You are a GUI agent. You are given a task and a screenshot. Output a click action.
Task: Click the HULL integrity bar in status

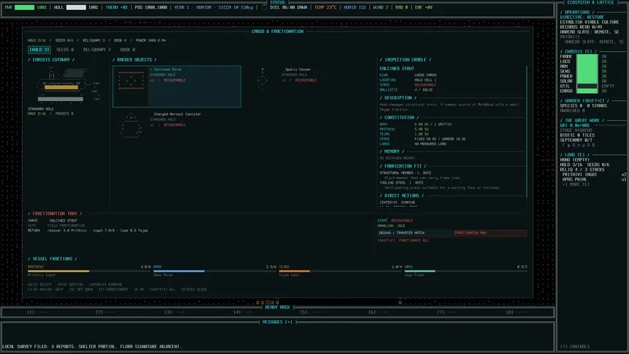(x=76, y=7)
